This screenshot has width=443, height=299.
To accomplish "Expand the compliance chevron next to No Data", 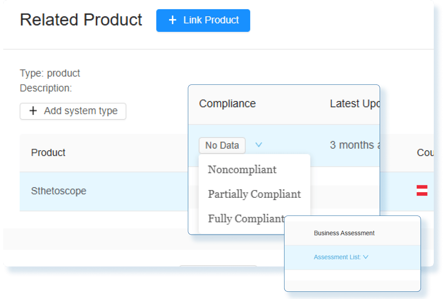I will [259, 145].
